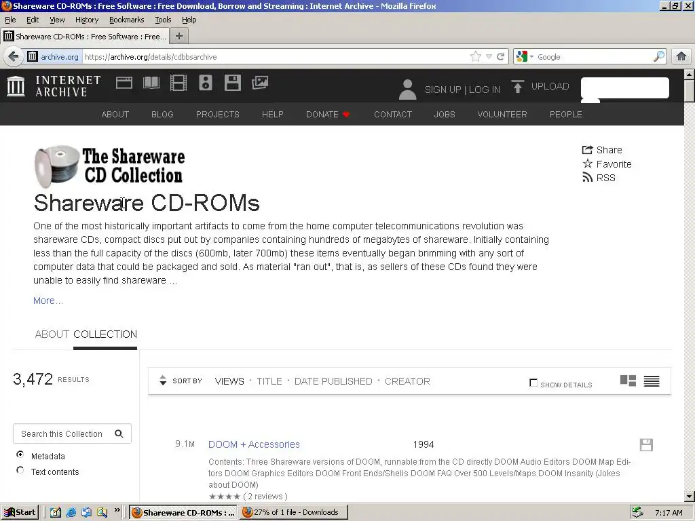Open the Web section icon
695x521 pixels.
(124, 83)
